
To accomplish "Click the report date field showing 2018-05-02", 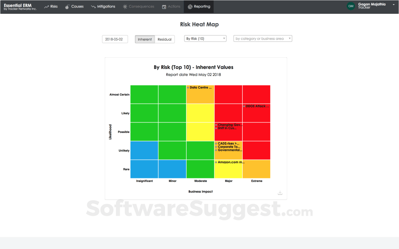I will pyautogui.click(x=115, y=39).
